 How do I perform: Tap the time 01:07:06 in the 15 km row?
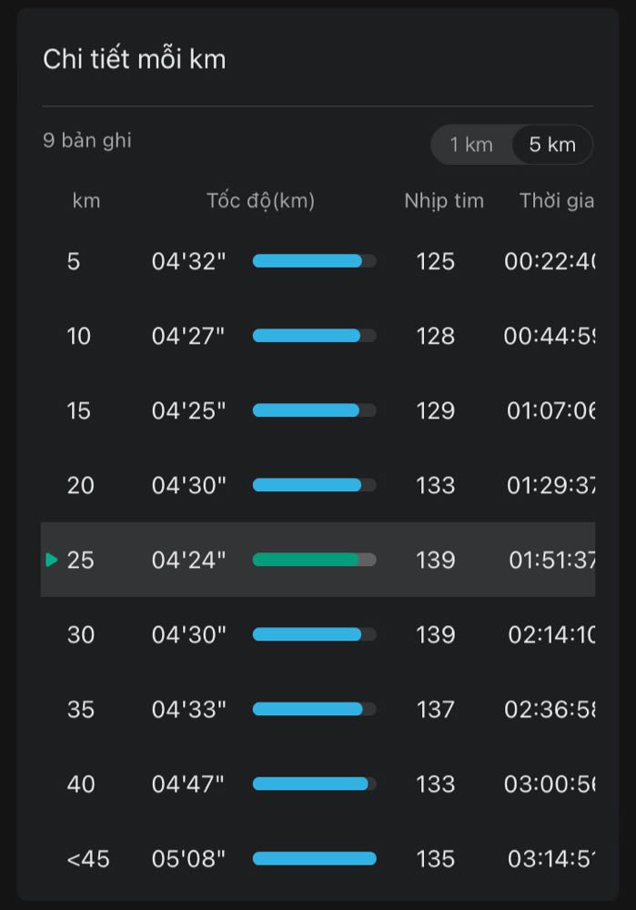point(550,411)
